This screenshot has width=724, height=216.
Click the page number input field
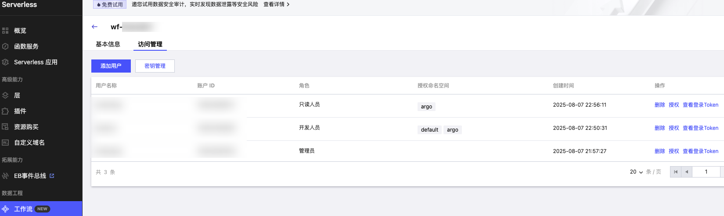(x=706, y=172)
